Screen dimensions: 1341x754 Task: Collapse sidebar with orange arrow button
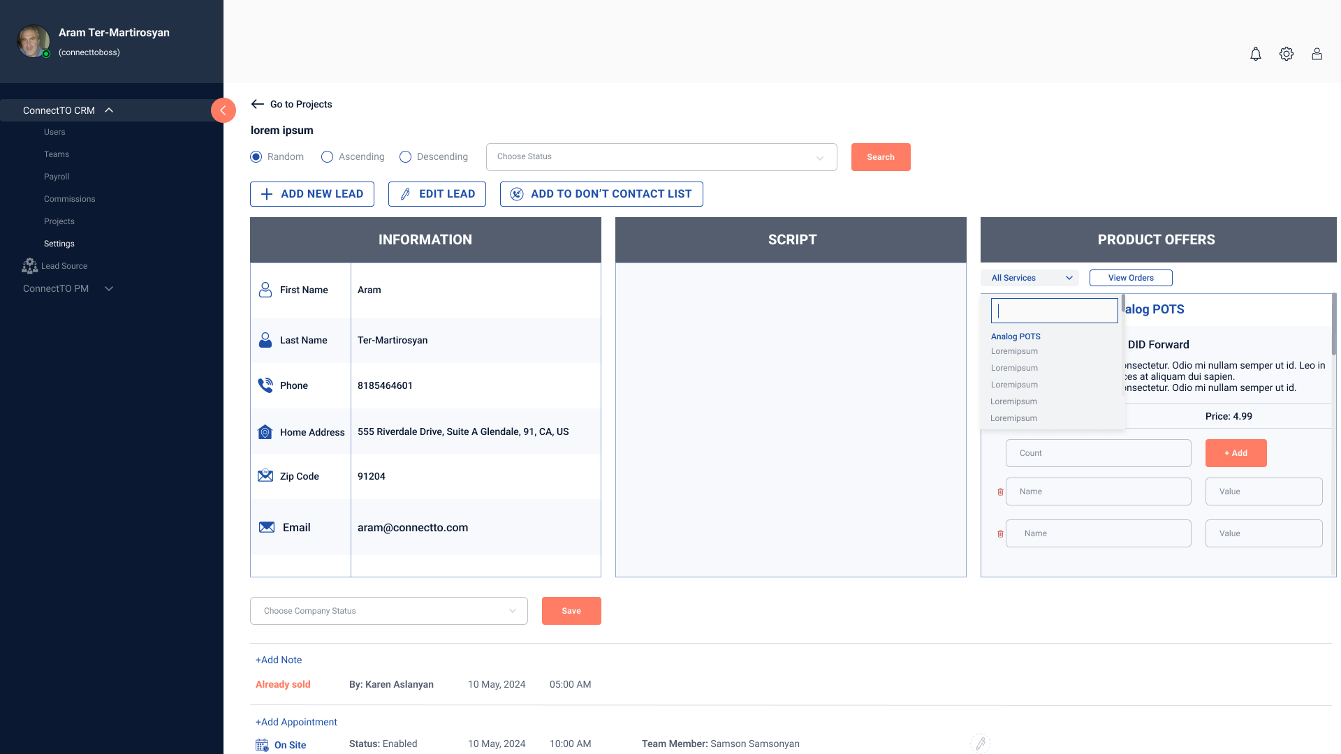tap(223, 110)
